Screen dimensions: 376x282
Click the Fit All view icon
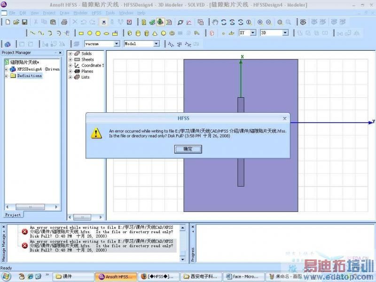pyautogui.click(x=280, y=22)
